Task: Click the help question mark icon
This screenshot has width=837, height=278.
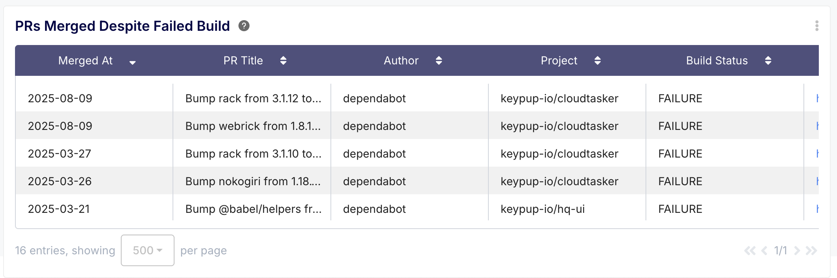Action: [x=244, y=26]
